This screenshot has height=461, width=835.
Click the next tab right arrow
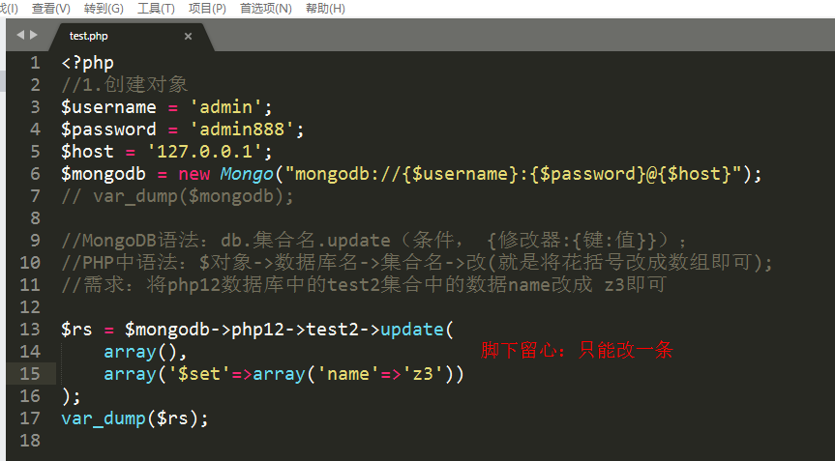tap(35, 35)
